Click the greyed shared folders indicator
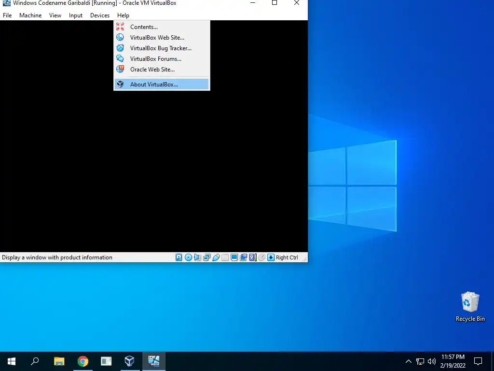 225,257
